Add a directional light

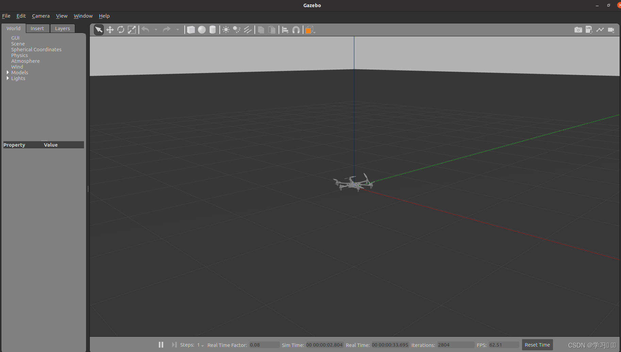pyautogui.click(x=248, y=30)
